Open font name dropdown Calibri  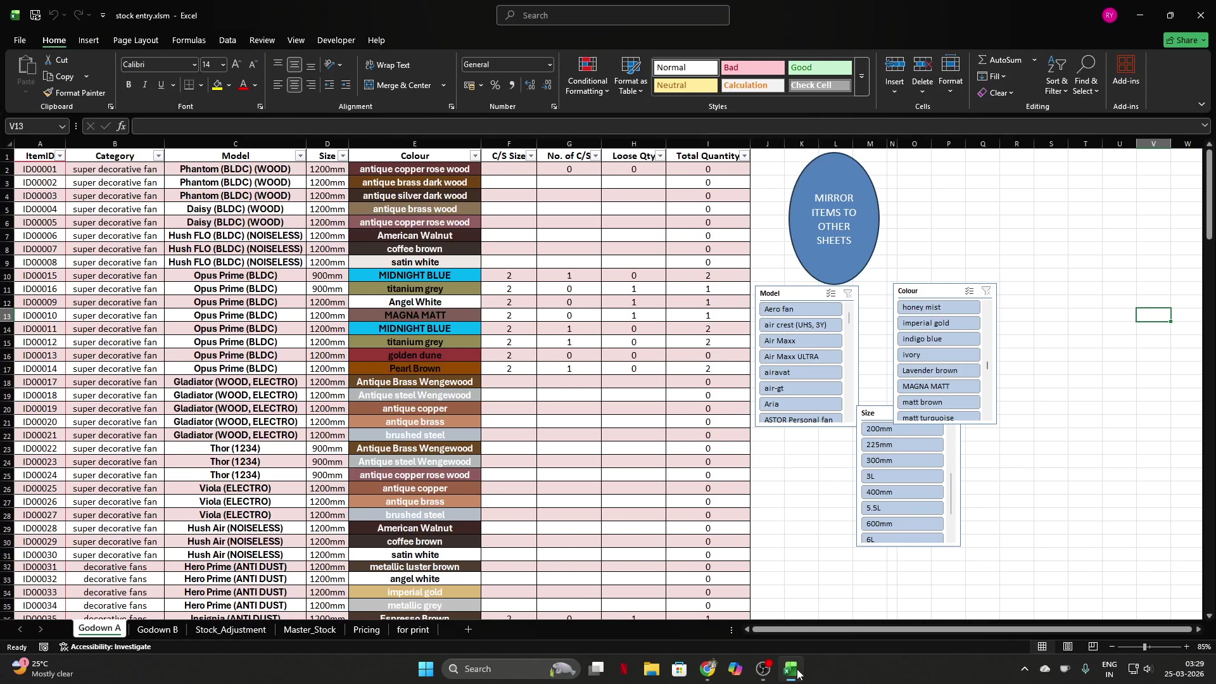(194, 65)
